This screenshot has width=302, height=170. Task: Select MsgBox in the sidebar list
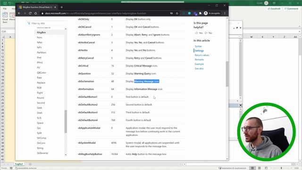42,33
